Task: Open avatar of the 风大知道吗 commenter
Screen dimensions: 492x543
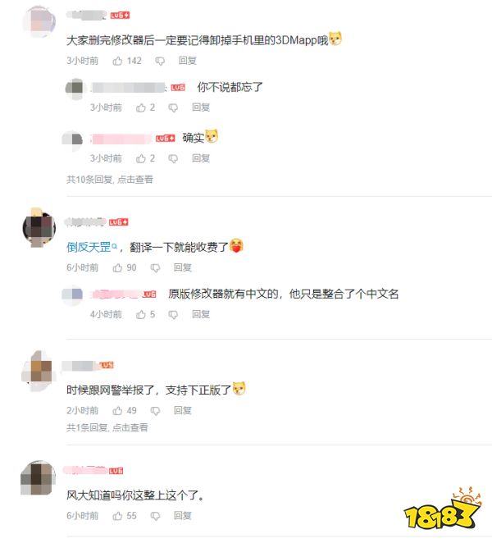Action: pyautogui.click(x=38, y=478)
